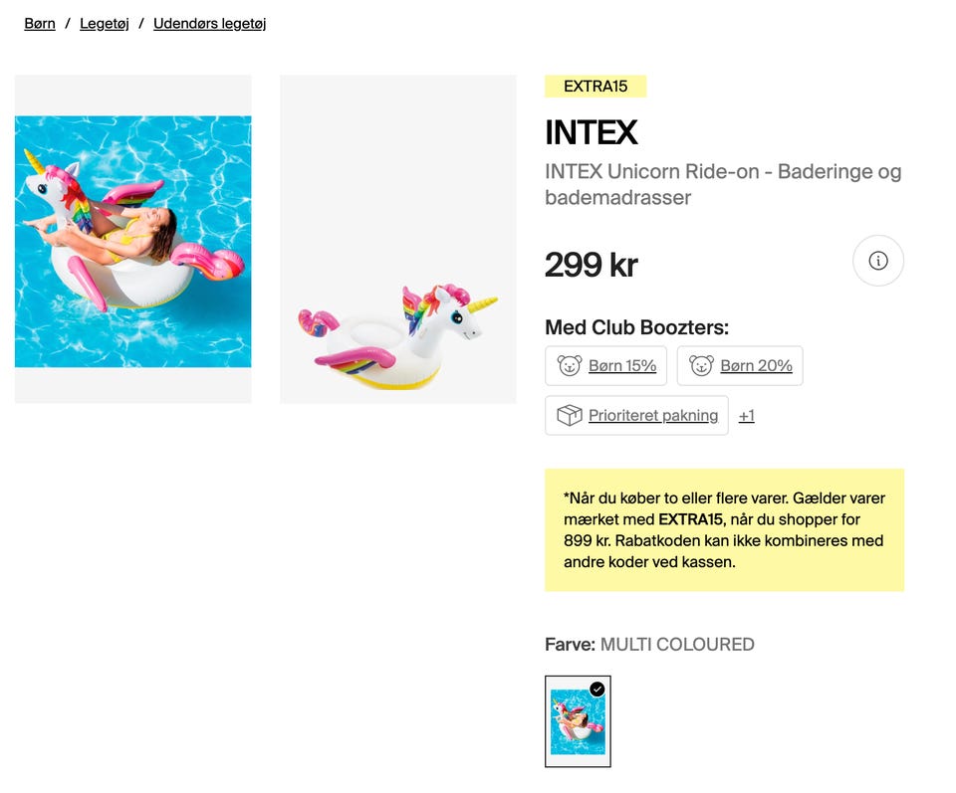Viewport: 956px width, 793px height.
Task: Click the yellow EXTRA15 terms notice
Action: click(x=724, y=530)
